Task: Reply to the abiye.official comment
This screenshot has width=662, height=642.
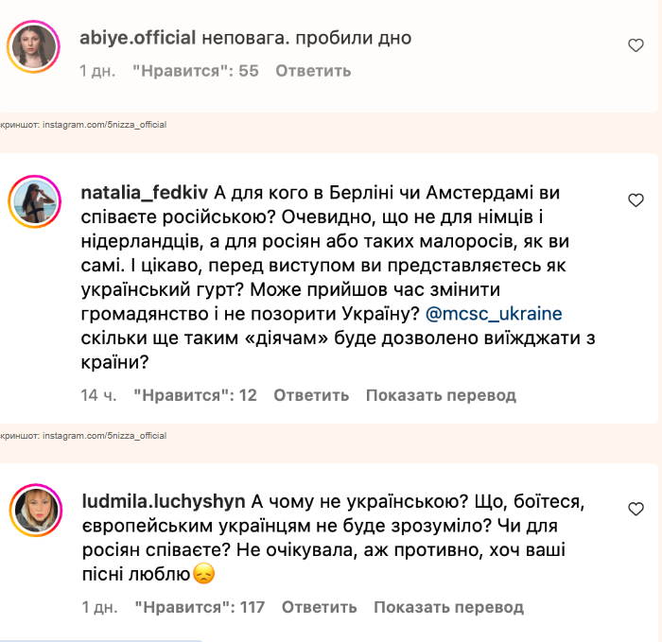Action: click(313, 71)
